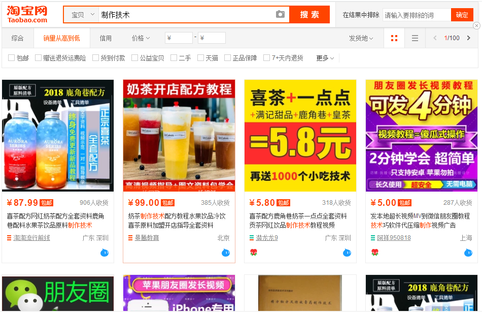The width and height of the screenshot is (482, 312).
Task: Open the 奶茶制作技术配方教程 product title
Action: (x=177, y=221)
